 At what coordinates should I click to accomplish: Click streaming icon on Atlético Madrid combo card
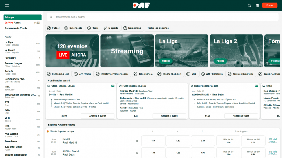pos(257,86)
